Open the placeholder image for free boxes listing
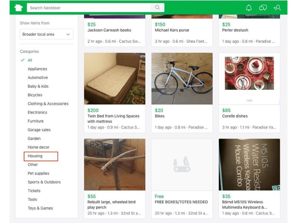Image resolution: width=297 pixels, height=223 pixels. [x=182, y=165]
